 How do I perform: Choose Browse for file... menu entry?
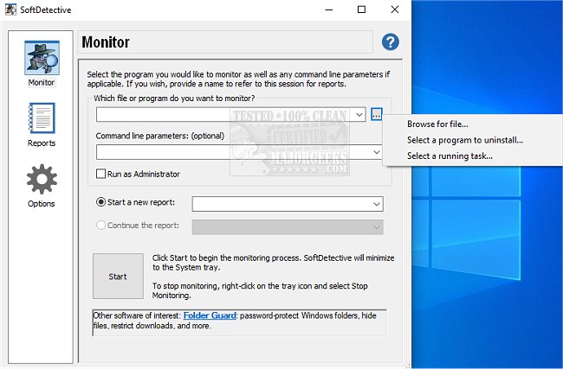coord(437,124)
